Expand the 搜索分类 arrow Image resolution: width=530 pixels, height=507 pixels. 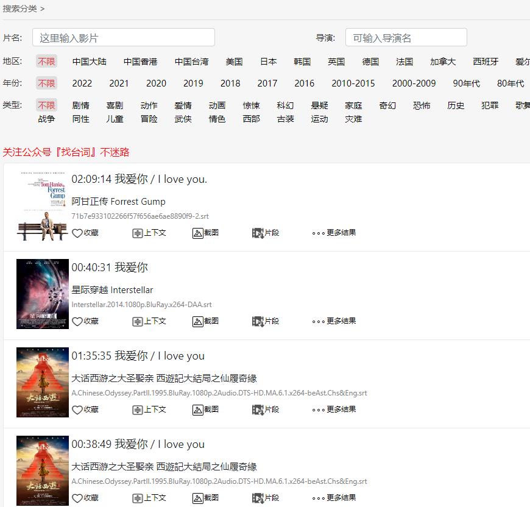(x=42, y=9)
